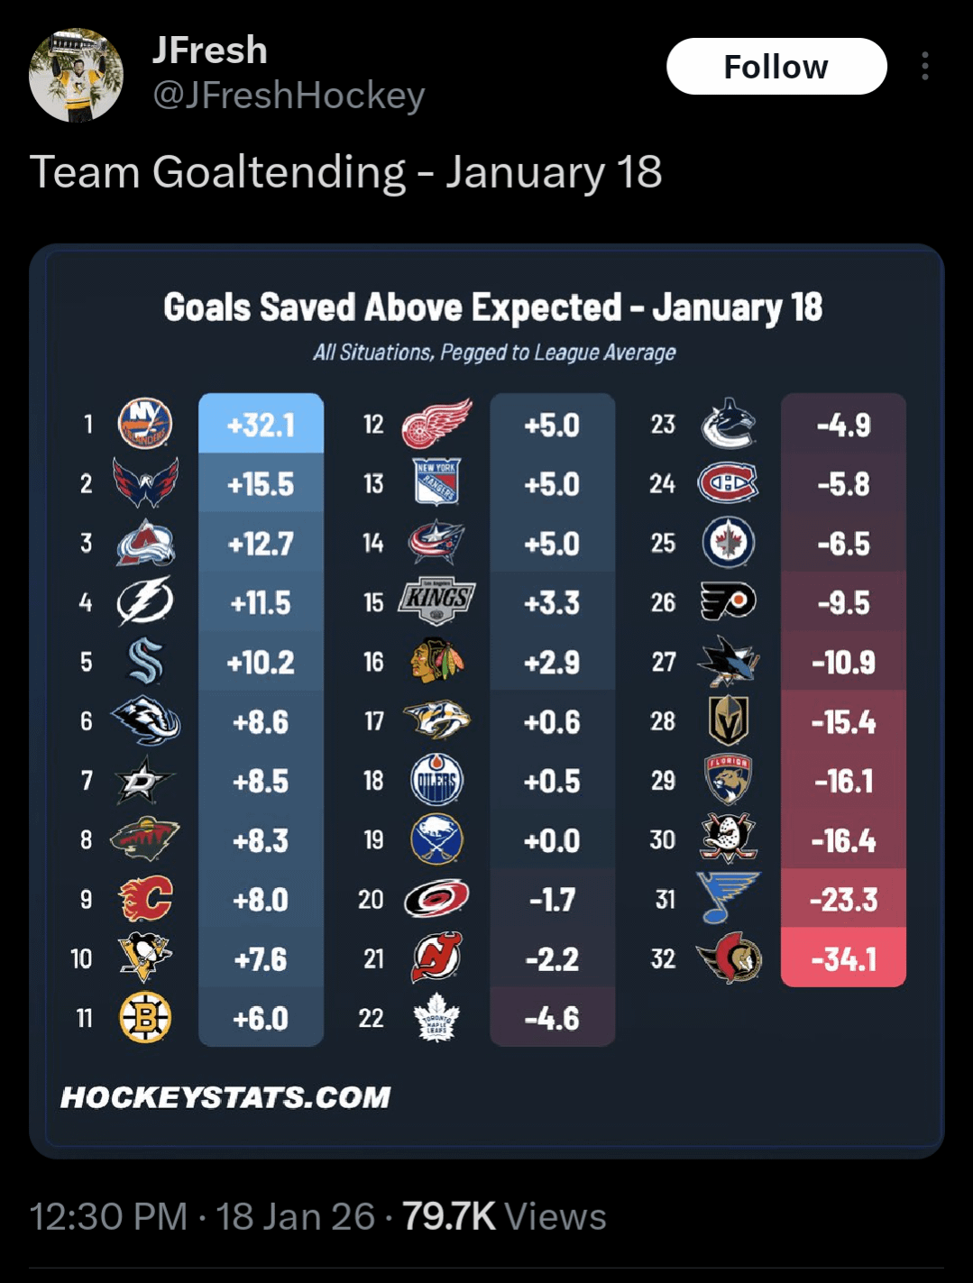Open the @JFreshHockey handle link
973x1283 pixels.
pyautogui.click(x=289, y=95)
